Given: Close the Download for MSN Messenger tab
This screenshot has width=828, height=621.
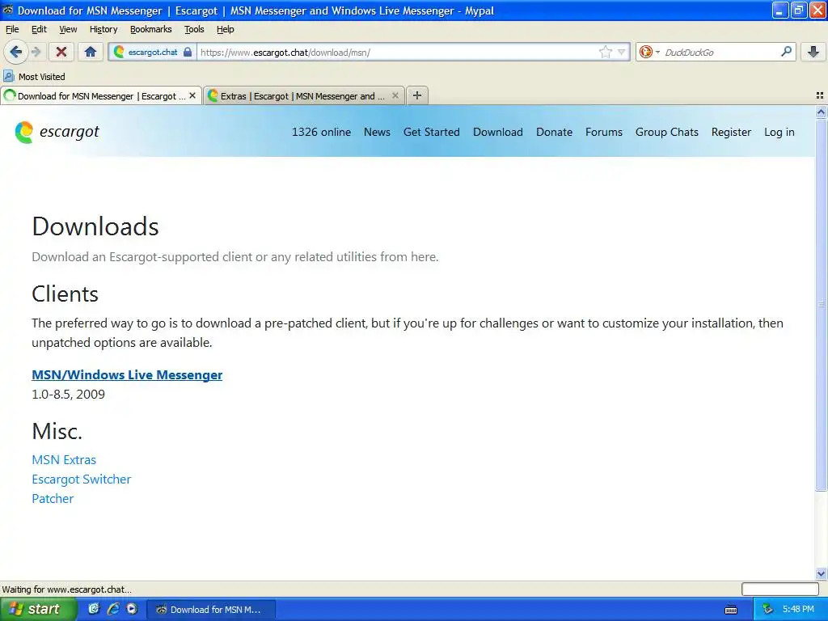Looking at the screenshot, I should (192, 95).
